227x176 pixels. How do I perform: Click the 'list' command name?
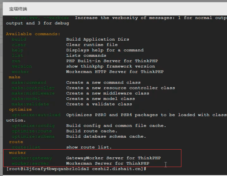point(17,55)
